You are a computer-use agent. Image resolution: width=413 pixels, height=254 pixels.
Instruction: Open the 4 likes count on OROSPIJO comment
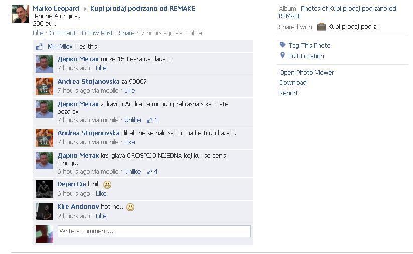click(152, 172)
